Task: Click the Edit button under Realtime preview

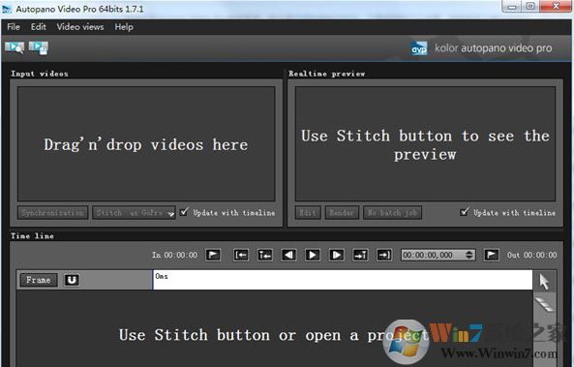Action: coord(308,212)
